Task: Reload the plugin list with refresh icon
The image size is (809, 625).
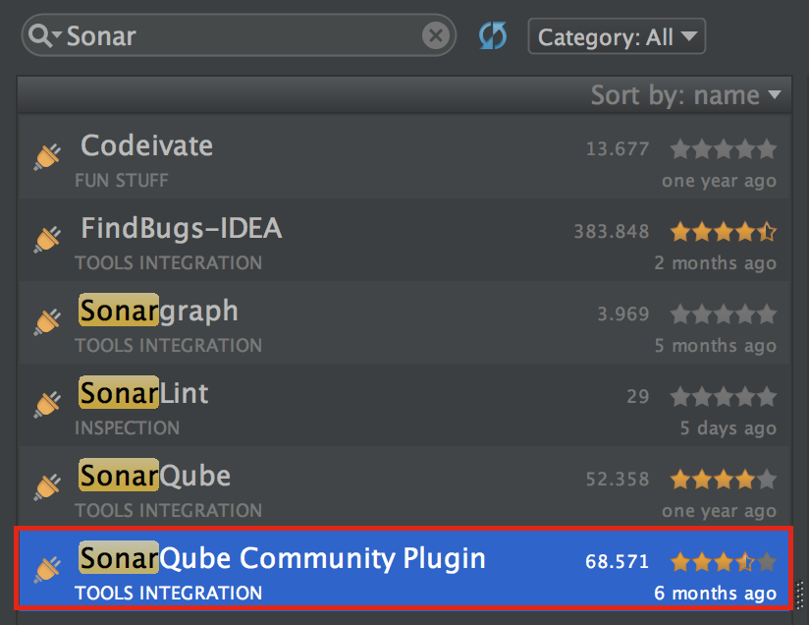Action: [x=493, y=36]
